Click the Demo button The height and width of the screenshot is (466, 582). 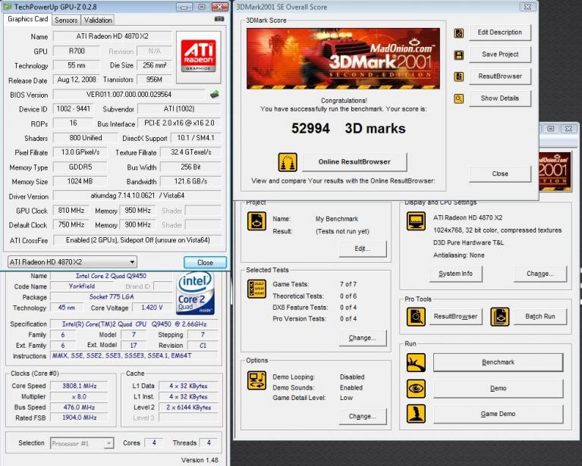498,389
